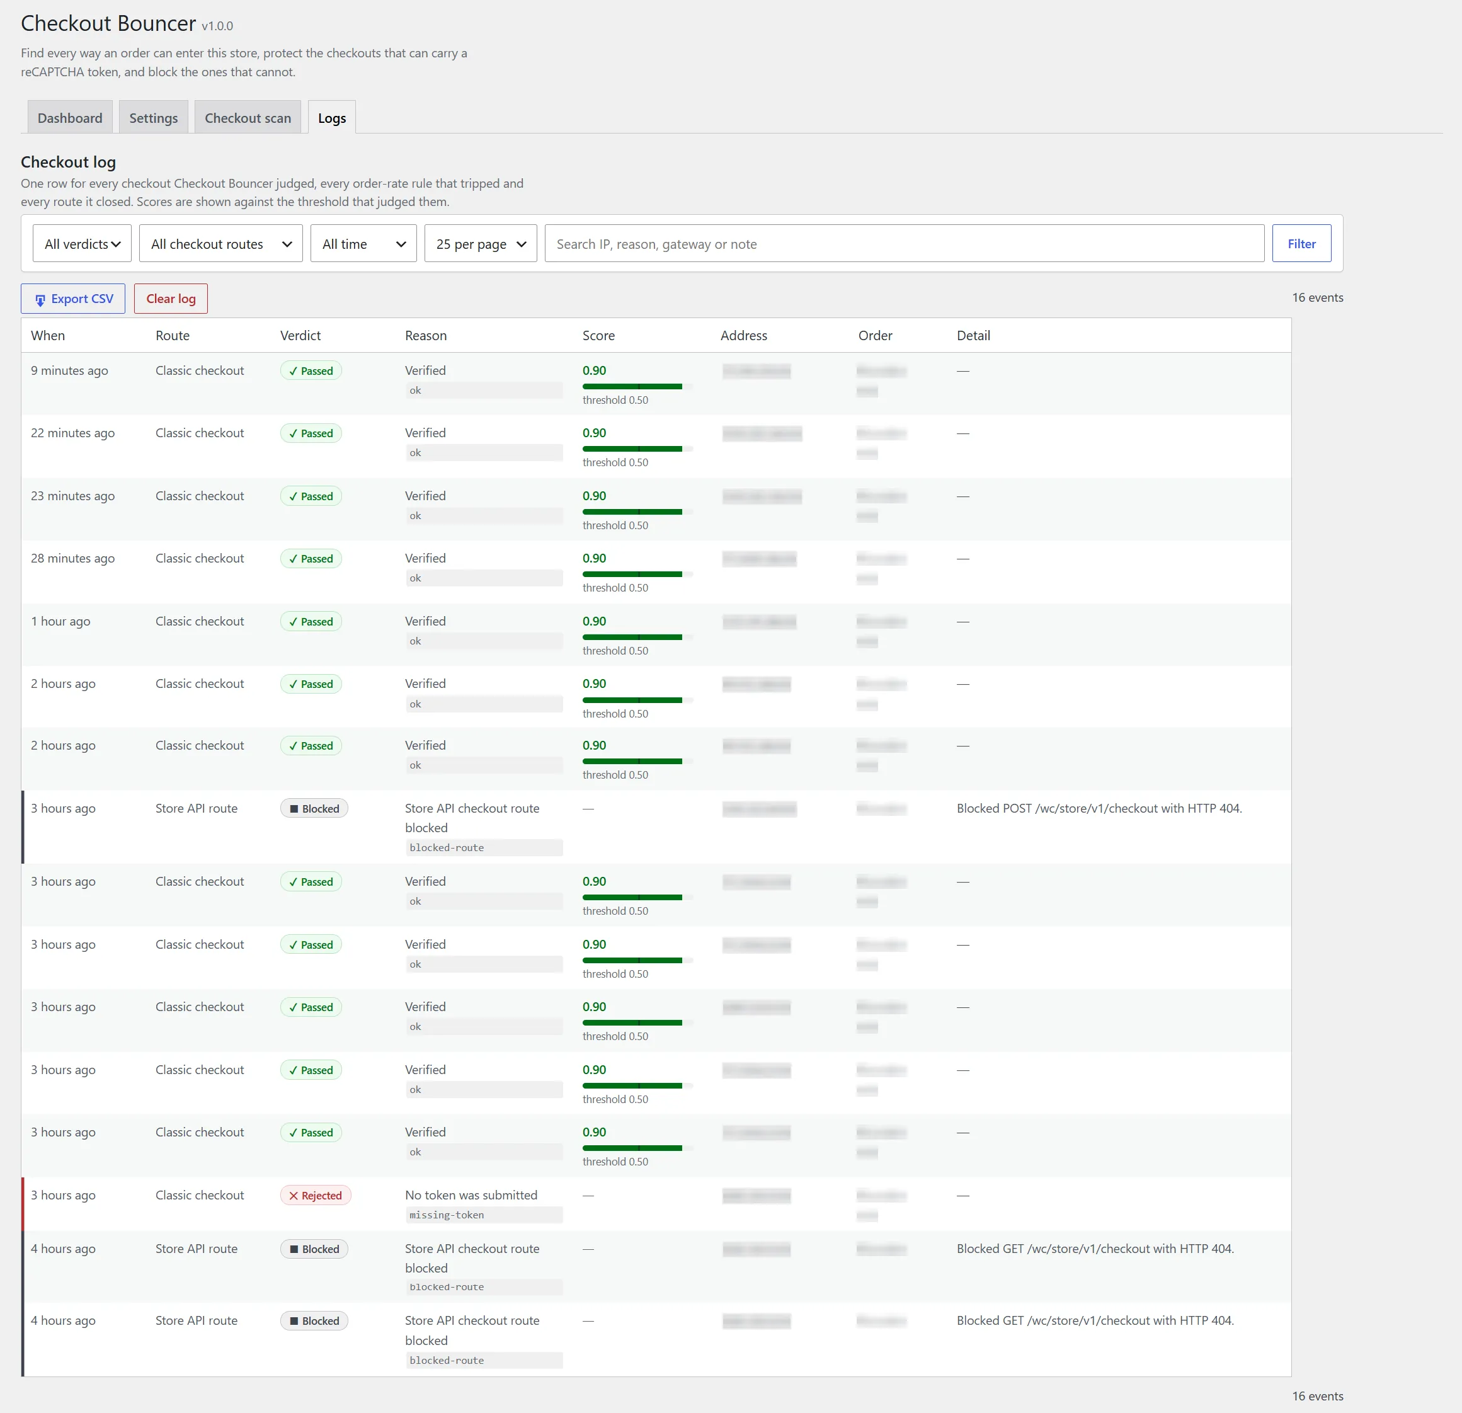Click 'threshold 0.50' in 9 minutes ago row
Viewport: 1462px width, 1413px height.
(x=615, y=401)
